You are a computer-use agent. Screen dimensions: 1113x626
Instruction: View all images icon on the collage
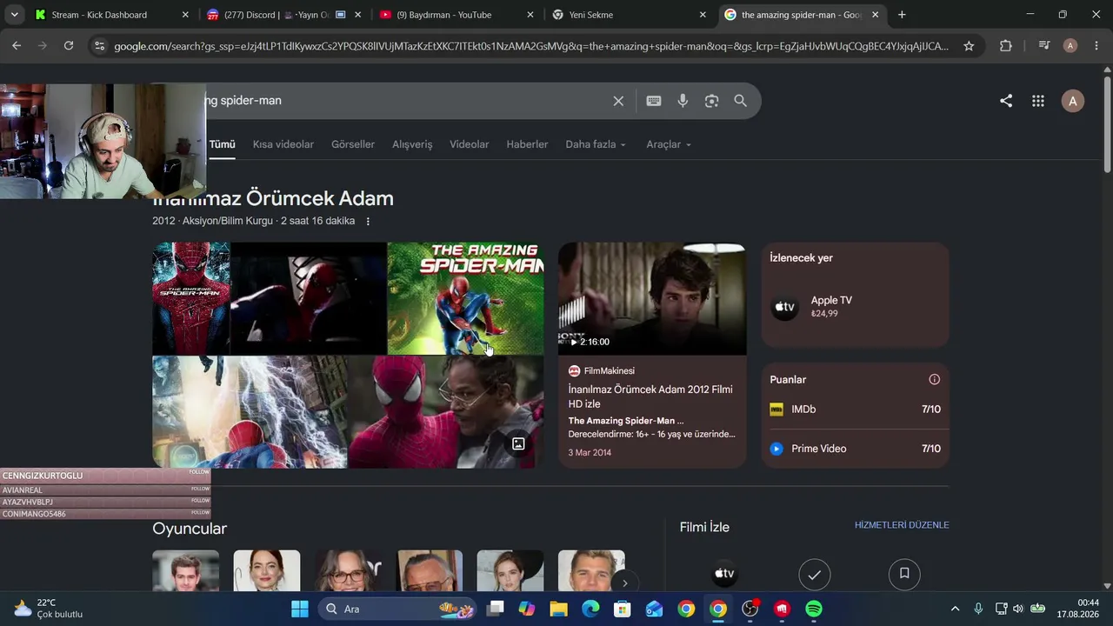(518, 444)
